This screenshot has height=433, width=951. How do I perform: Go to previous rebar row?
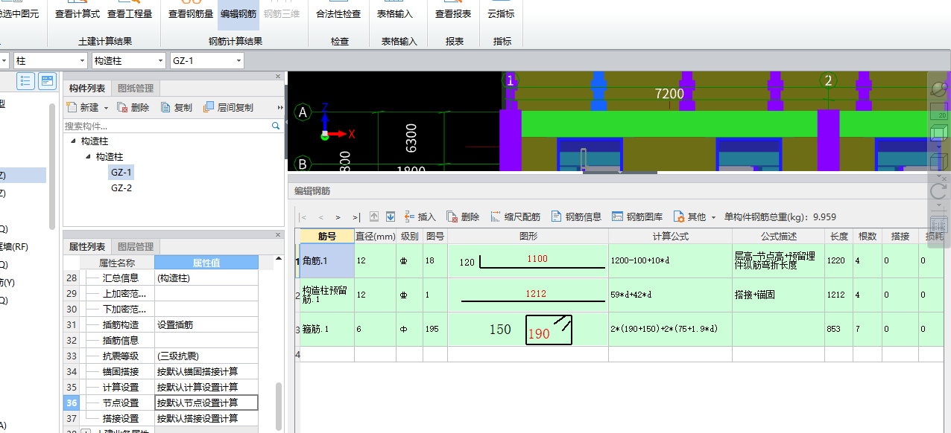[x=320, y=217]
